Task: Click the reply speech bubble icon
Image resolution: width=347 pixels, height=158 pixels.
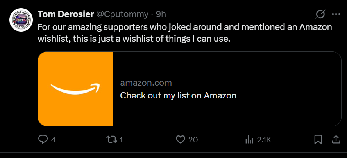Action: (x=43, y=139)
